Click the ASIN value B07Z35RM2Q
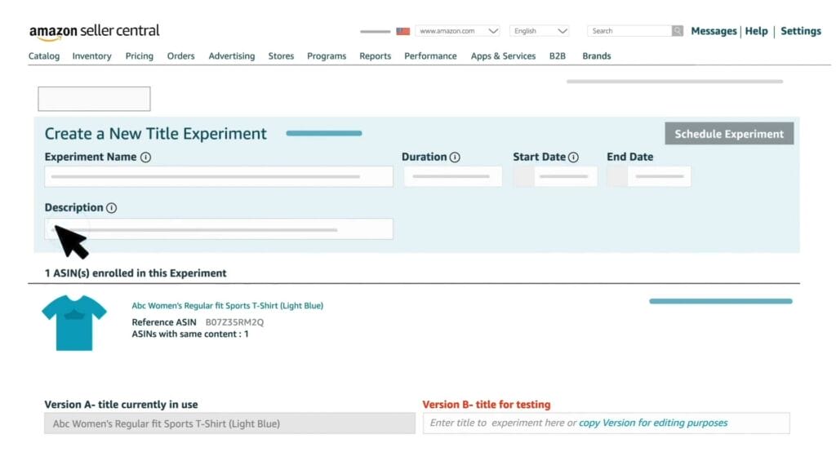This screenshot has width=836, height=470. point(234,322)
